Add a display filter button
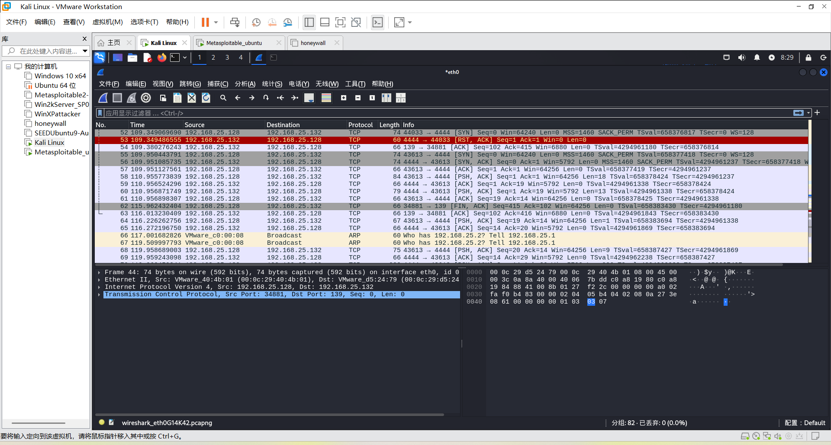 pyautogui.click(x=817, y=112)
